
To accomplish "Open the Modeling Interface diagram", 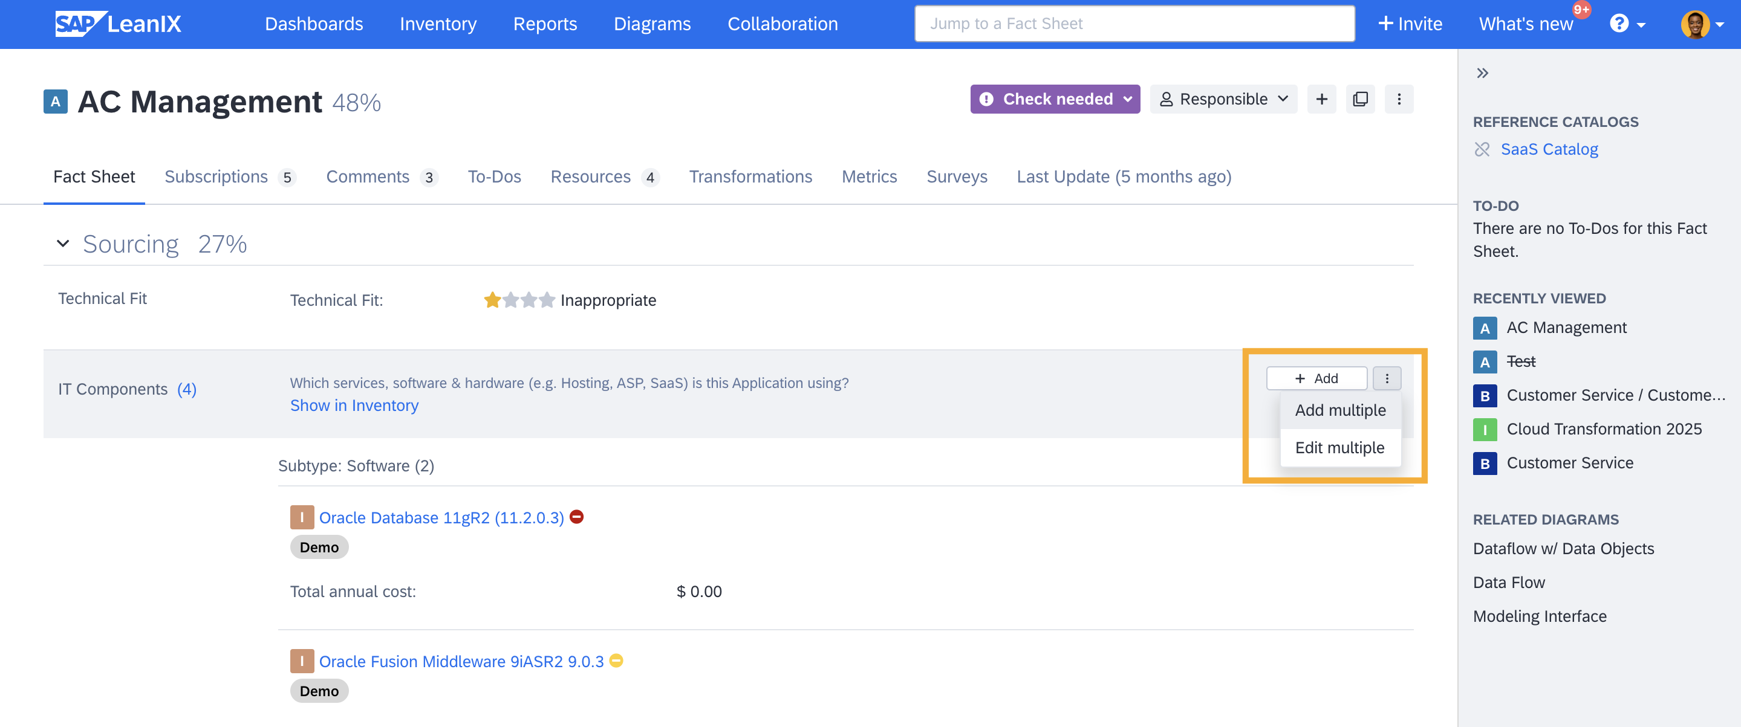I will coord(1540,617).
